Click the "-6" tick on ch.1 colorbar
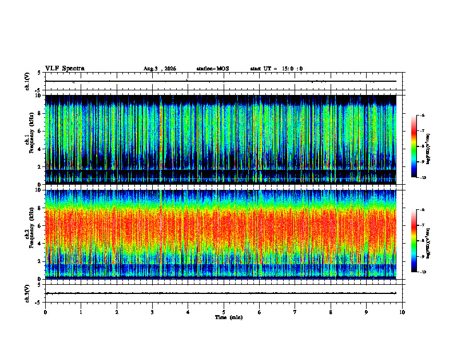The image size is (453, 350). pos(422,115)
